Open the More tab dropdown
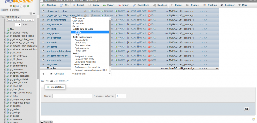The image size is (257, 123). [x=243, y=5]
